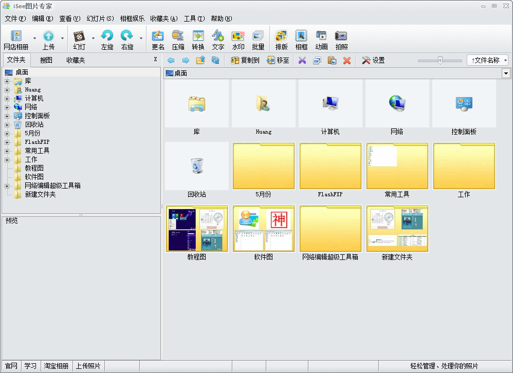
Task: Open the 工具(T) menu
Action: [x=194, y=18]
